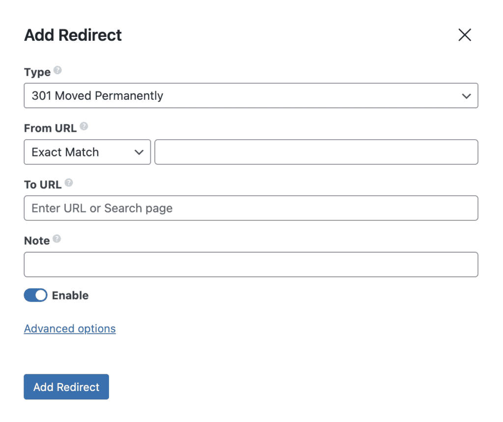
Task: Submit the new redirect
Action: 66,387
